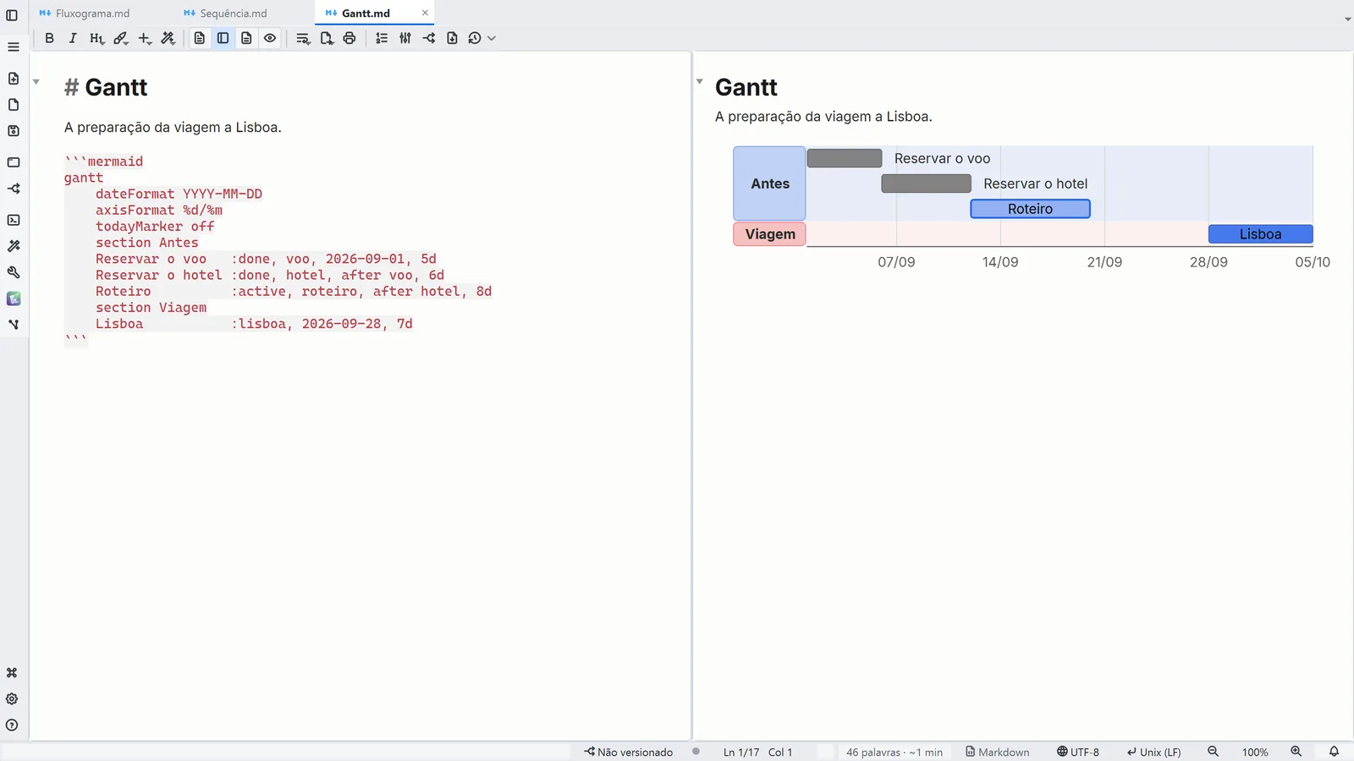1354x761 pixels.
Task: Click the export document icon
Action: coord(327,38)
